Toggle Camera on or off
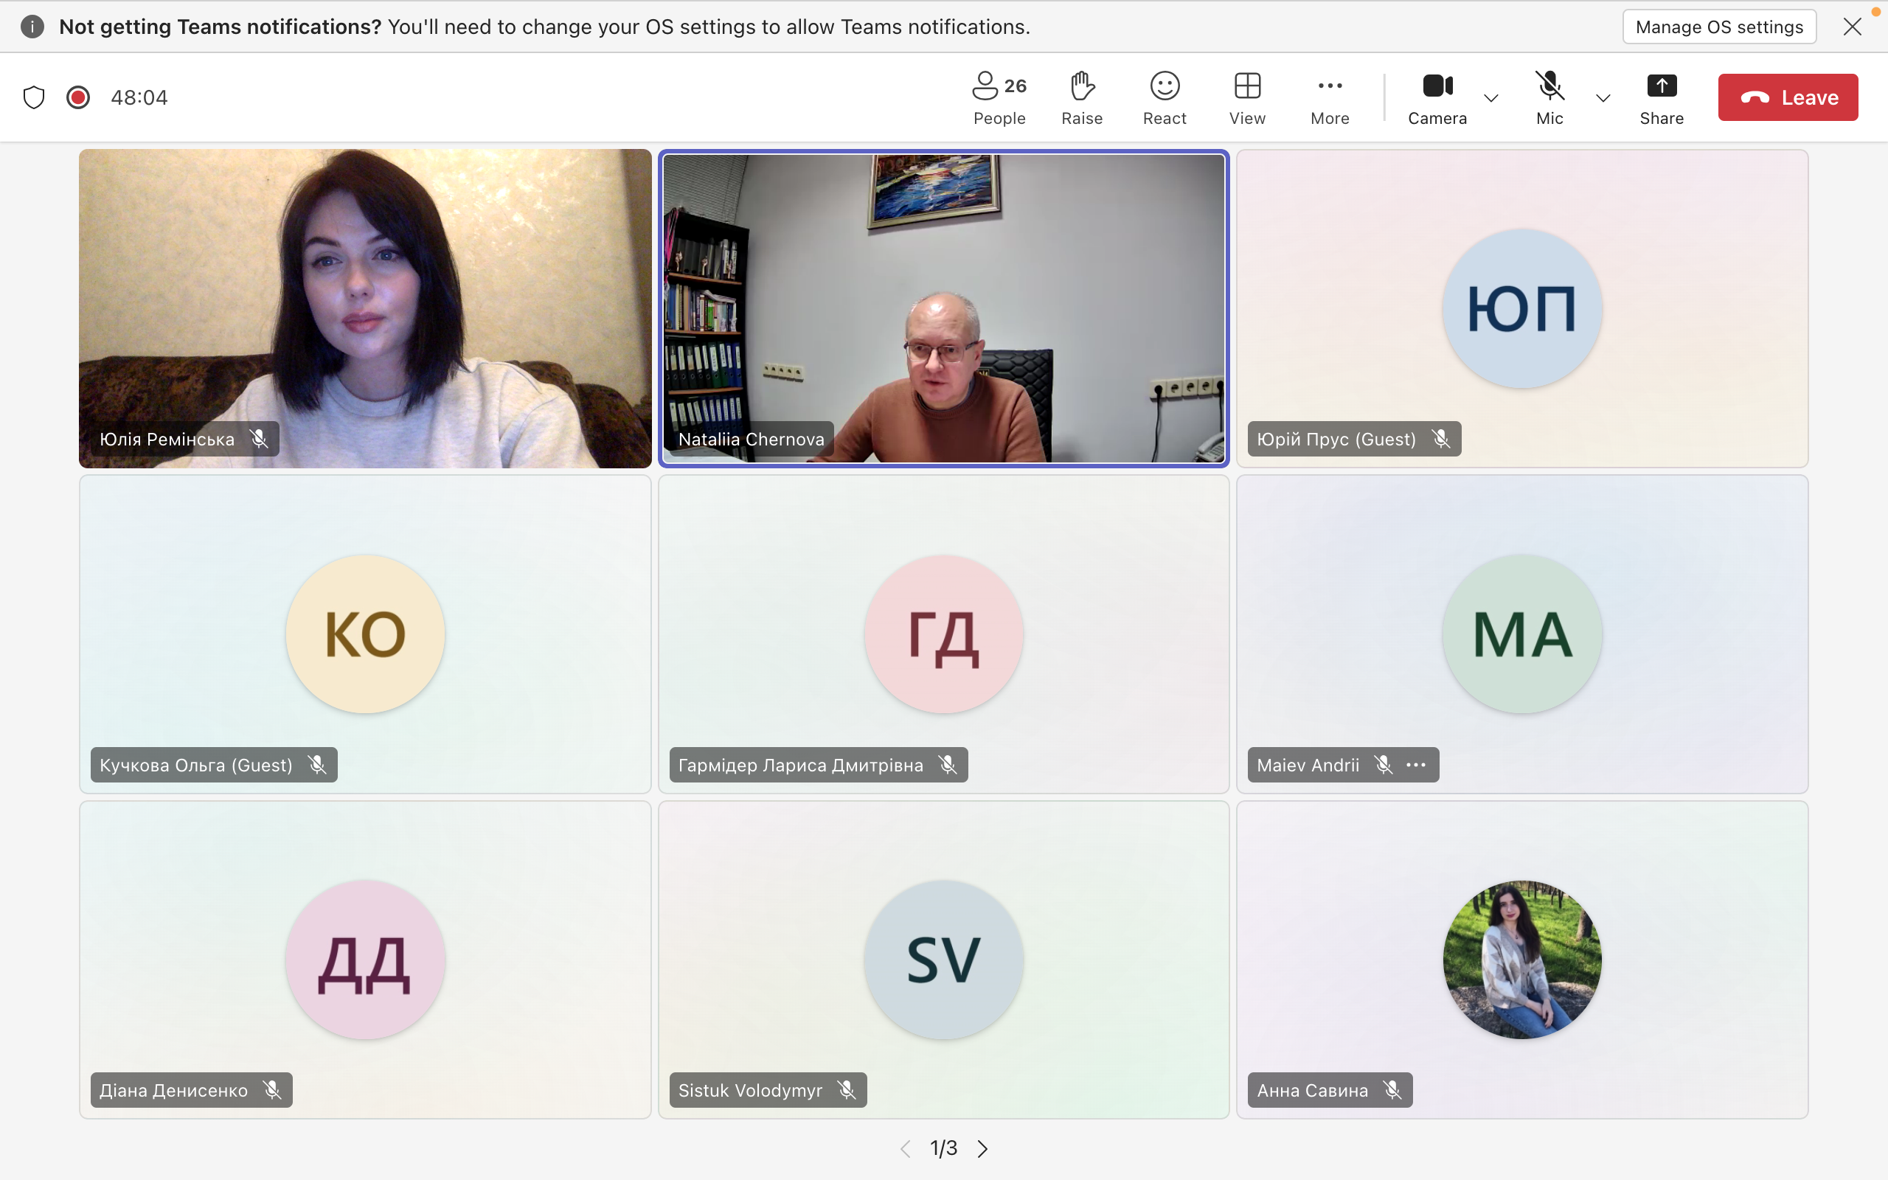This screenshot has width=1888, height=1180. point(1437,97)
